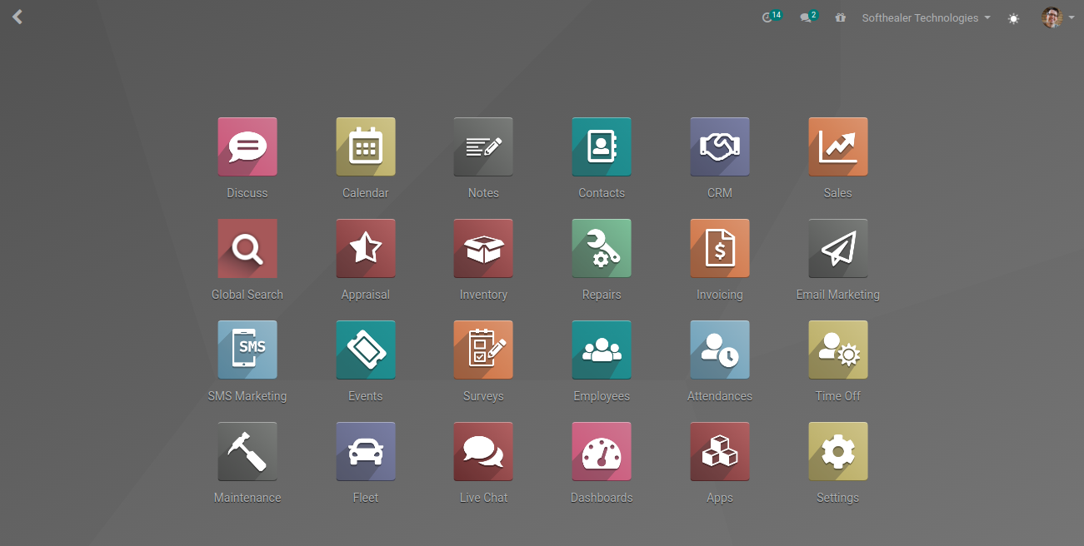The height and width of the screenshot is (546, 1084).
Task: Click the gift icon in top bar
Action: pyautogui.click(x=840, y=17)
